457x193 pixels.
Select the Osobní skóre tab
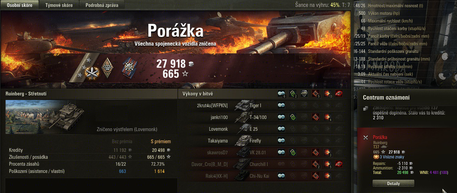(x=19, y=5)
